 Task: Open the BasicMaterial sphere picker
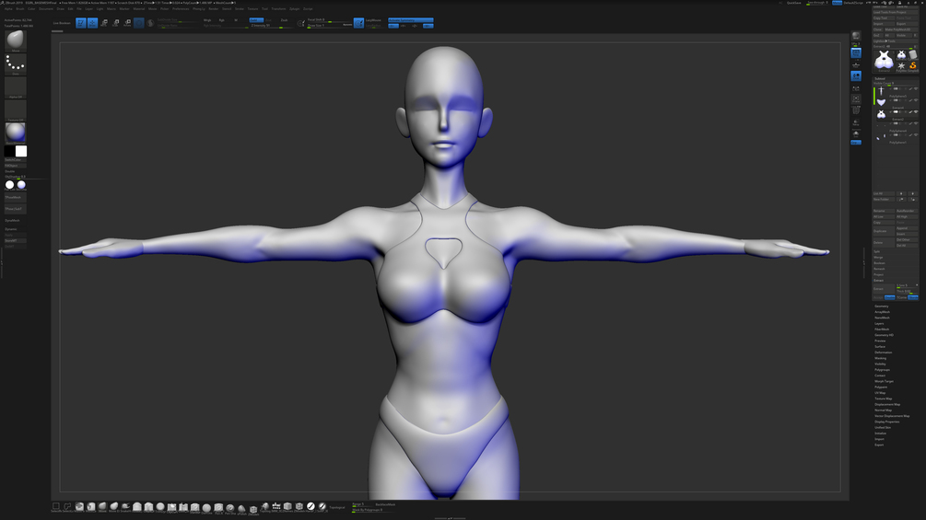(16, 133)
